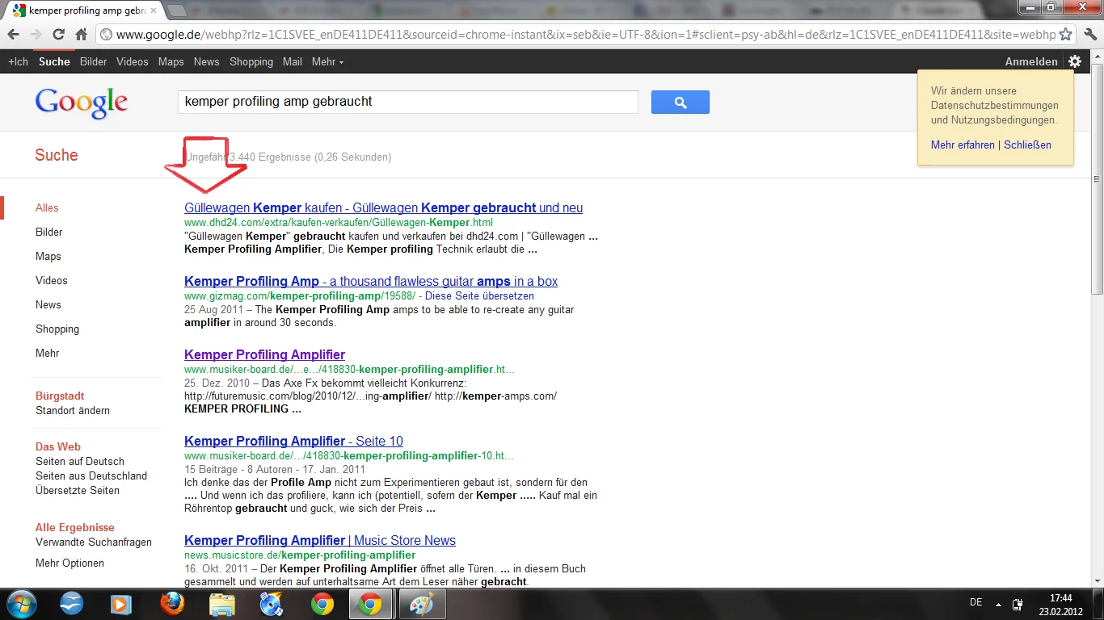
Task: Expand the Mehr dropdown in the top black bar
Action: [x=327, y=61]
